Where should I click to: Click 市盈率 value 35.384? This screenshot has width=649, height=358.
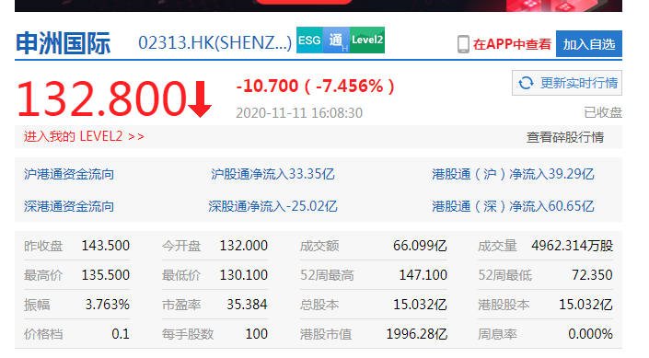click(x=247, y=305)
